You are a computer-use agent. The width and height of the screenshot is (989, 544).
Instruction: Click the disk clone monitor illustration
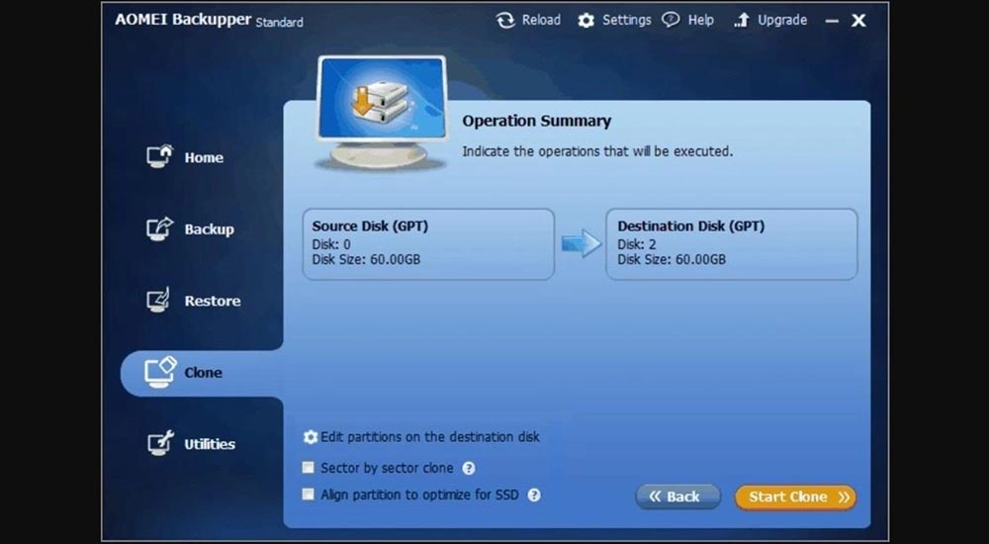point(381,114)
